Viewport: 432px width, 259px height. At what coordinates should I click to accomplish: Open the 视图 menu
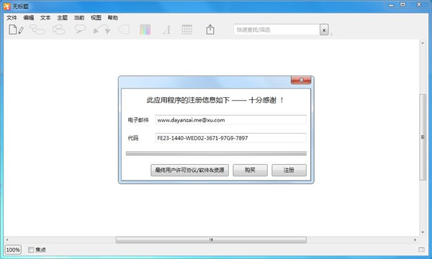[x=96, y=17]
